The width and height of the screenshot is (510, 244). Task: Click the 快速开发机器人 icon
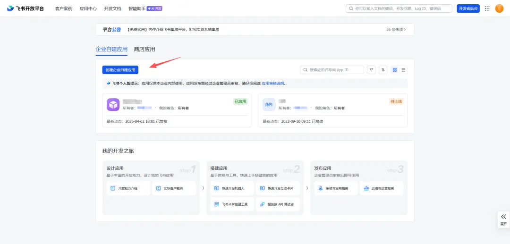[217, 188]
